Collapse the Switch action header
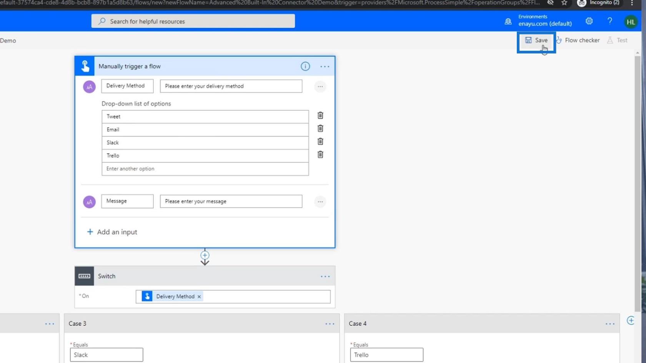 point(205,276)
